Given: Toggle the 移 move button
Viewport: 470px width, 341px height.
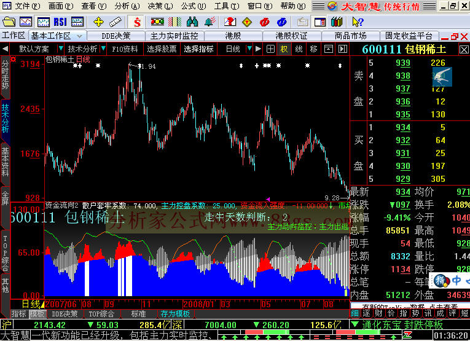Looking at the screenshot, I should (313, 49).
